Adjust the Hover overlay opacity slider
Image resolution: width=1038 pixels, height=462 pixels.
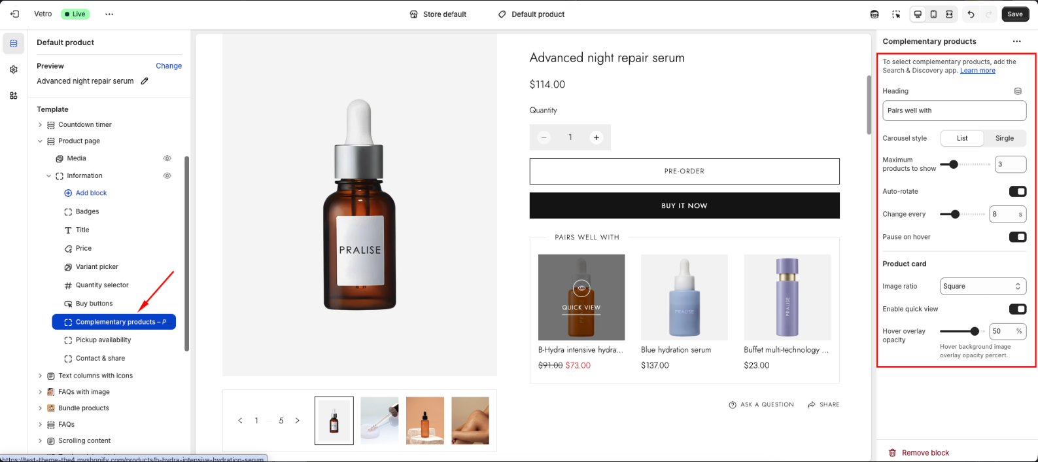(975, 331)
